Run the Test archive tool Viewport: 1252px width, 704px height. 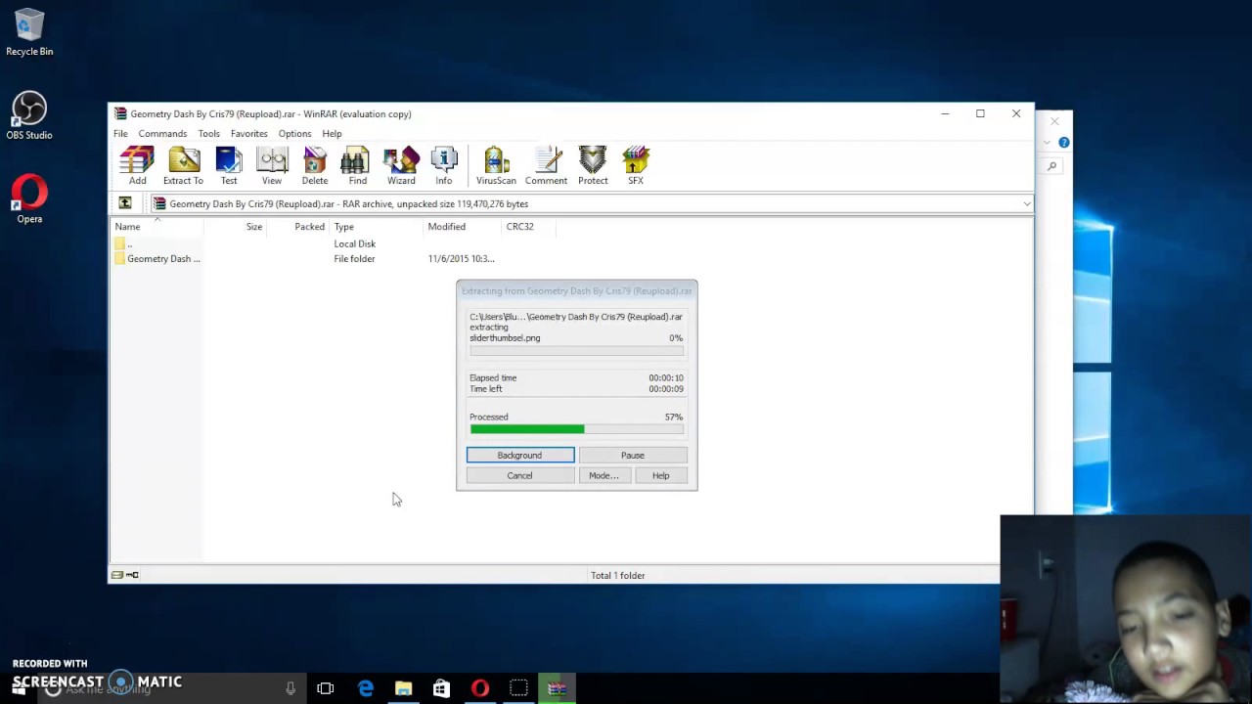(229, 165)
